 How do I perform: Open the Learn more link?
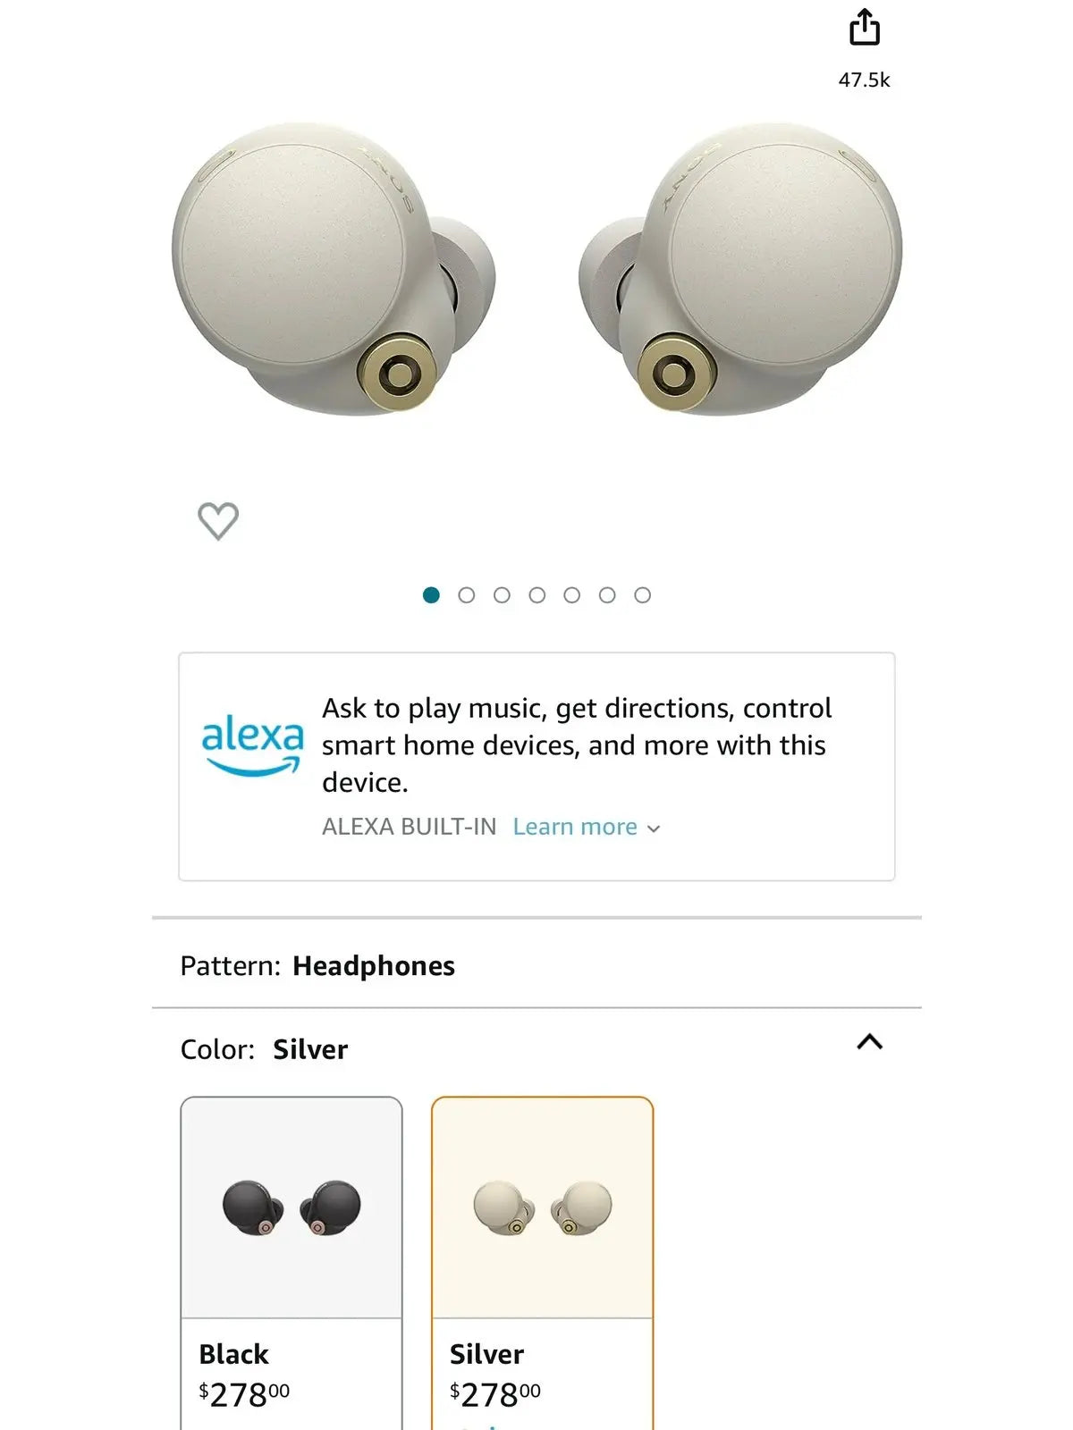tap(575, 827)
